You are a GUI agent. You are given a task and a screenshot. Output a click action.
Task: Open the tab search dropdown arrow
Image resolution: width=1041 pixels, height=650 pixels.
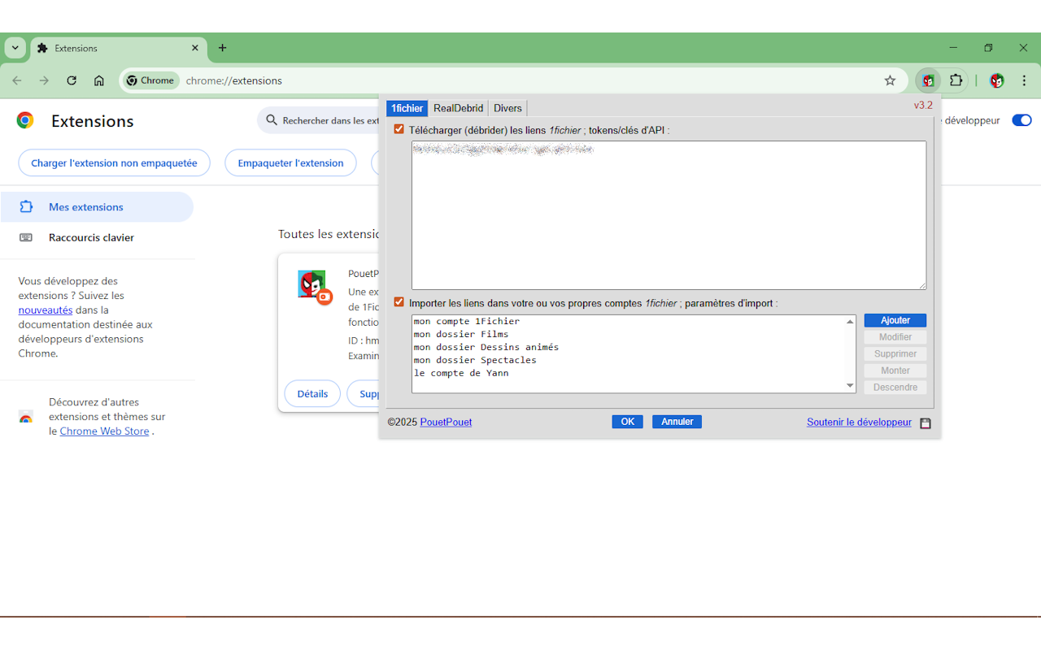(x=15, y=48)
